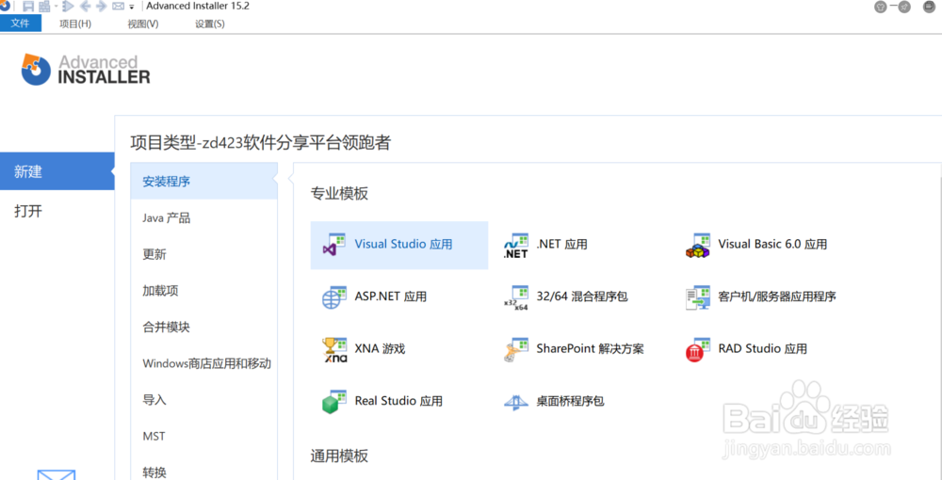Click the 专业模板 section heading
Viewport: 942px width, 480px height.
tap(339, 193)
